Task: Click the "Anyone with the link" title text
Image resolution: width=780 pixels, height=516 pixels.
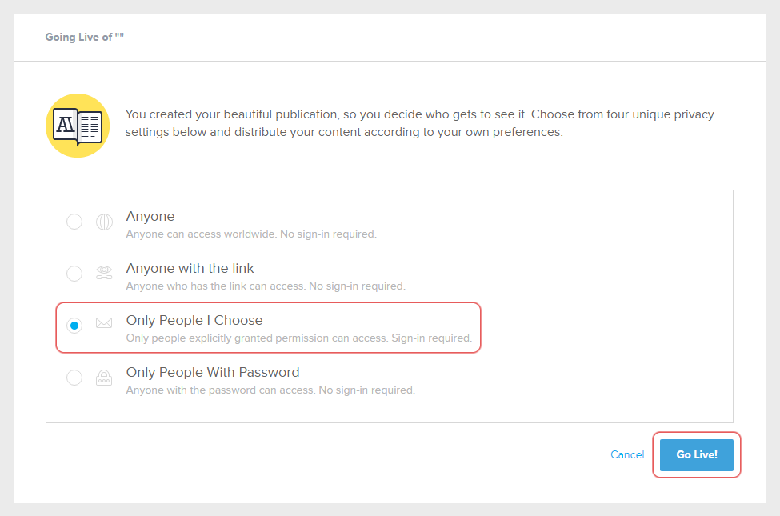Action: click(190, 268)
